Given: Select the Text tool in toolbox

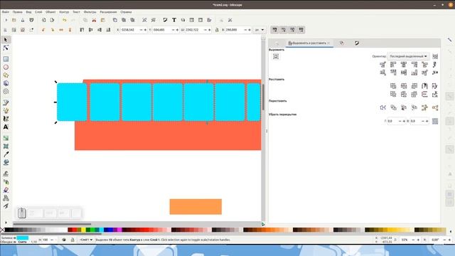Looking at the screenshot, I should tap(6, 127).
